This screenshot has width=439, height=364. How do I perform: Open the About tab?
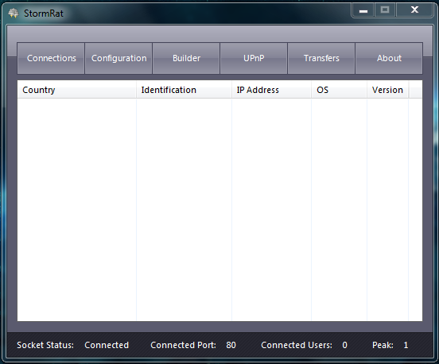pyautogui.click(x=389, y=58)
